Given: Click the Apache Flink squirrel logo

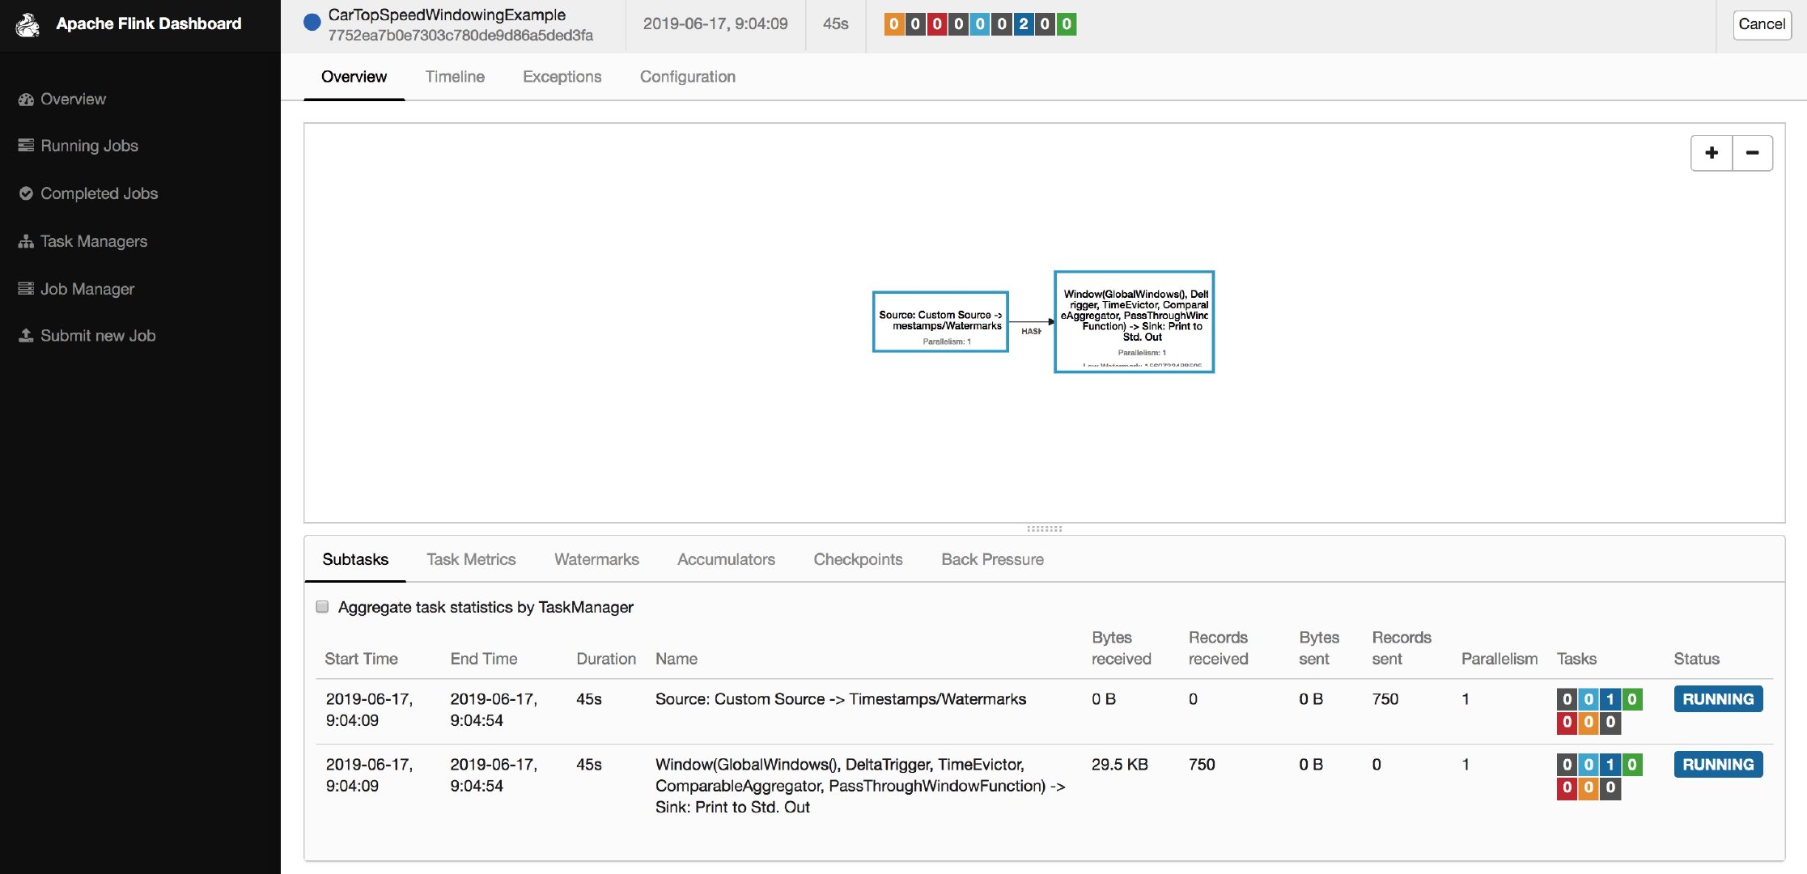Looking at the screenshot, I should 27,23.
